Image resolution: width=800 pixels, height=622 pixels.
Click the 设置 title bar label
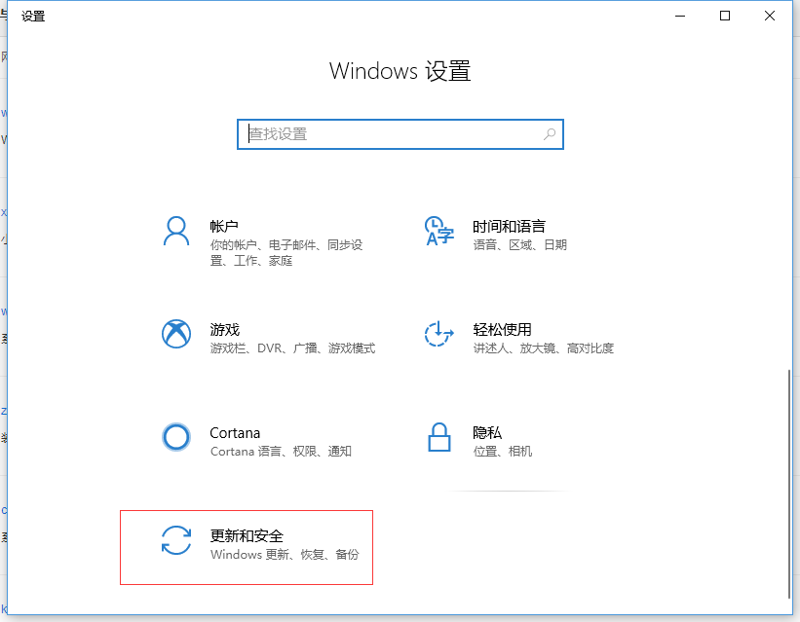[33, 16]
